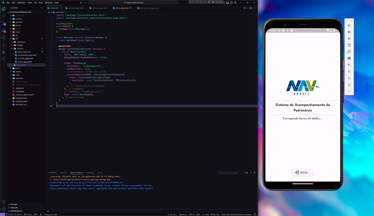Tap the Iniciar... button in the emulator

tap(302, 172)
